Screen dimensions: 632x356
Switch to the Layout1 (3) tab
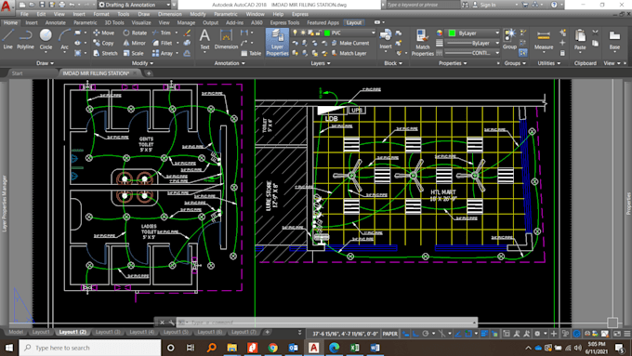[108, 332]
